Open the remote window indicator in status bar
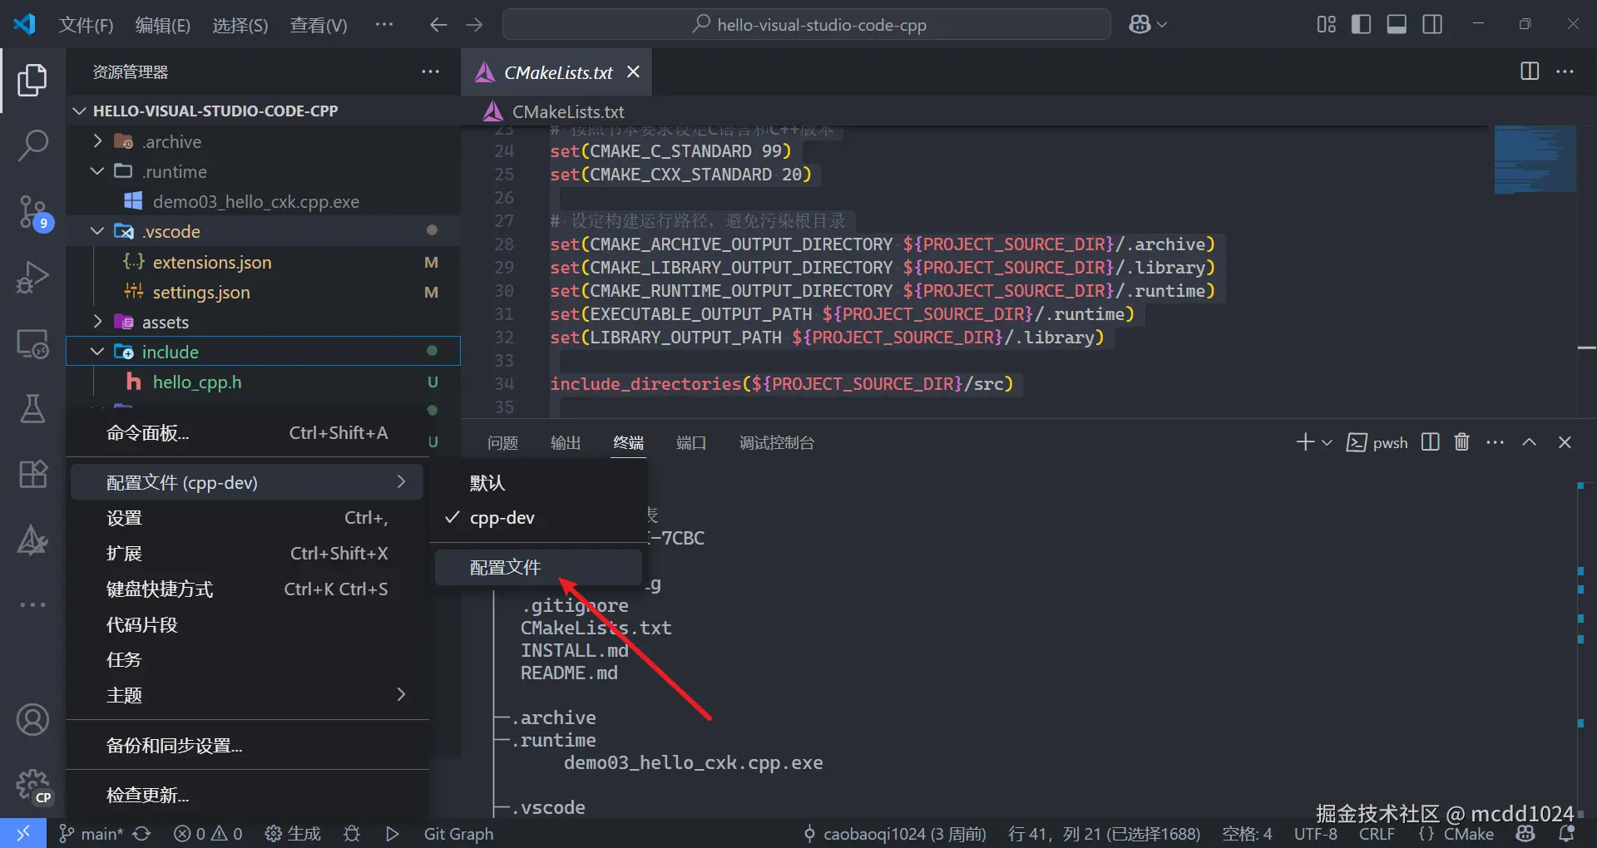Screen dimensions: 1597x848 23,833
